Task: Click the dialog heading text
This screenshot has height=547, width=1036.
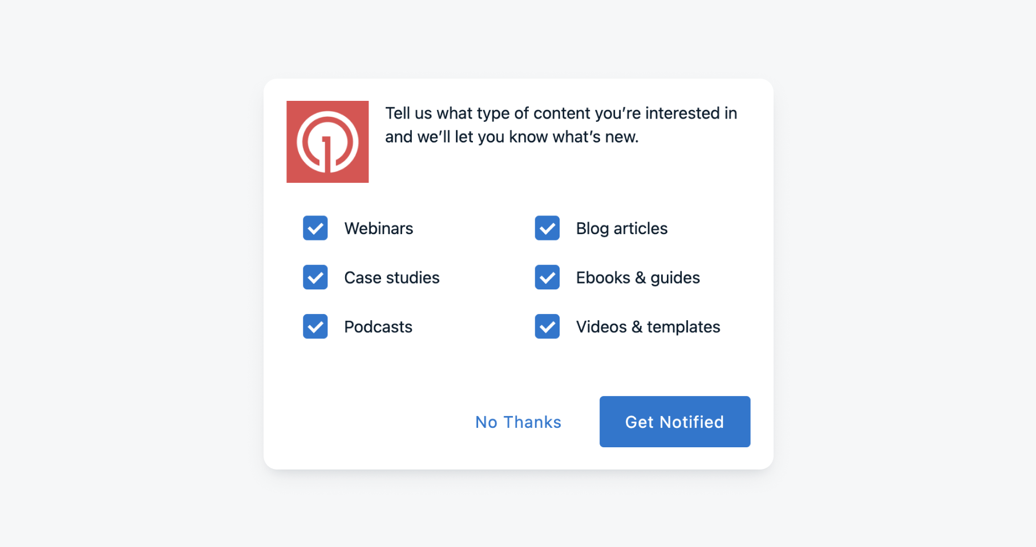Action: click(x=561, y=125)
